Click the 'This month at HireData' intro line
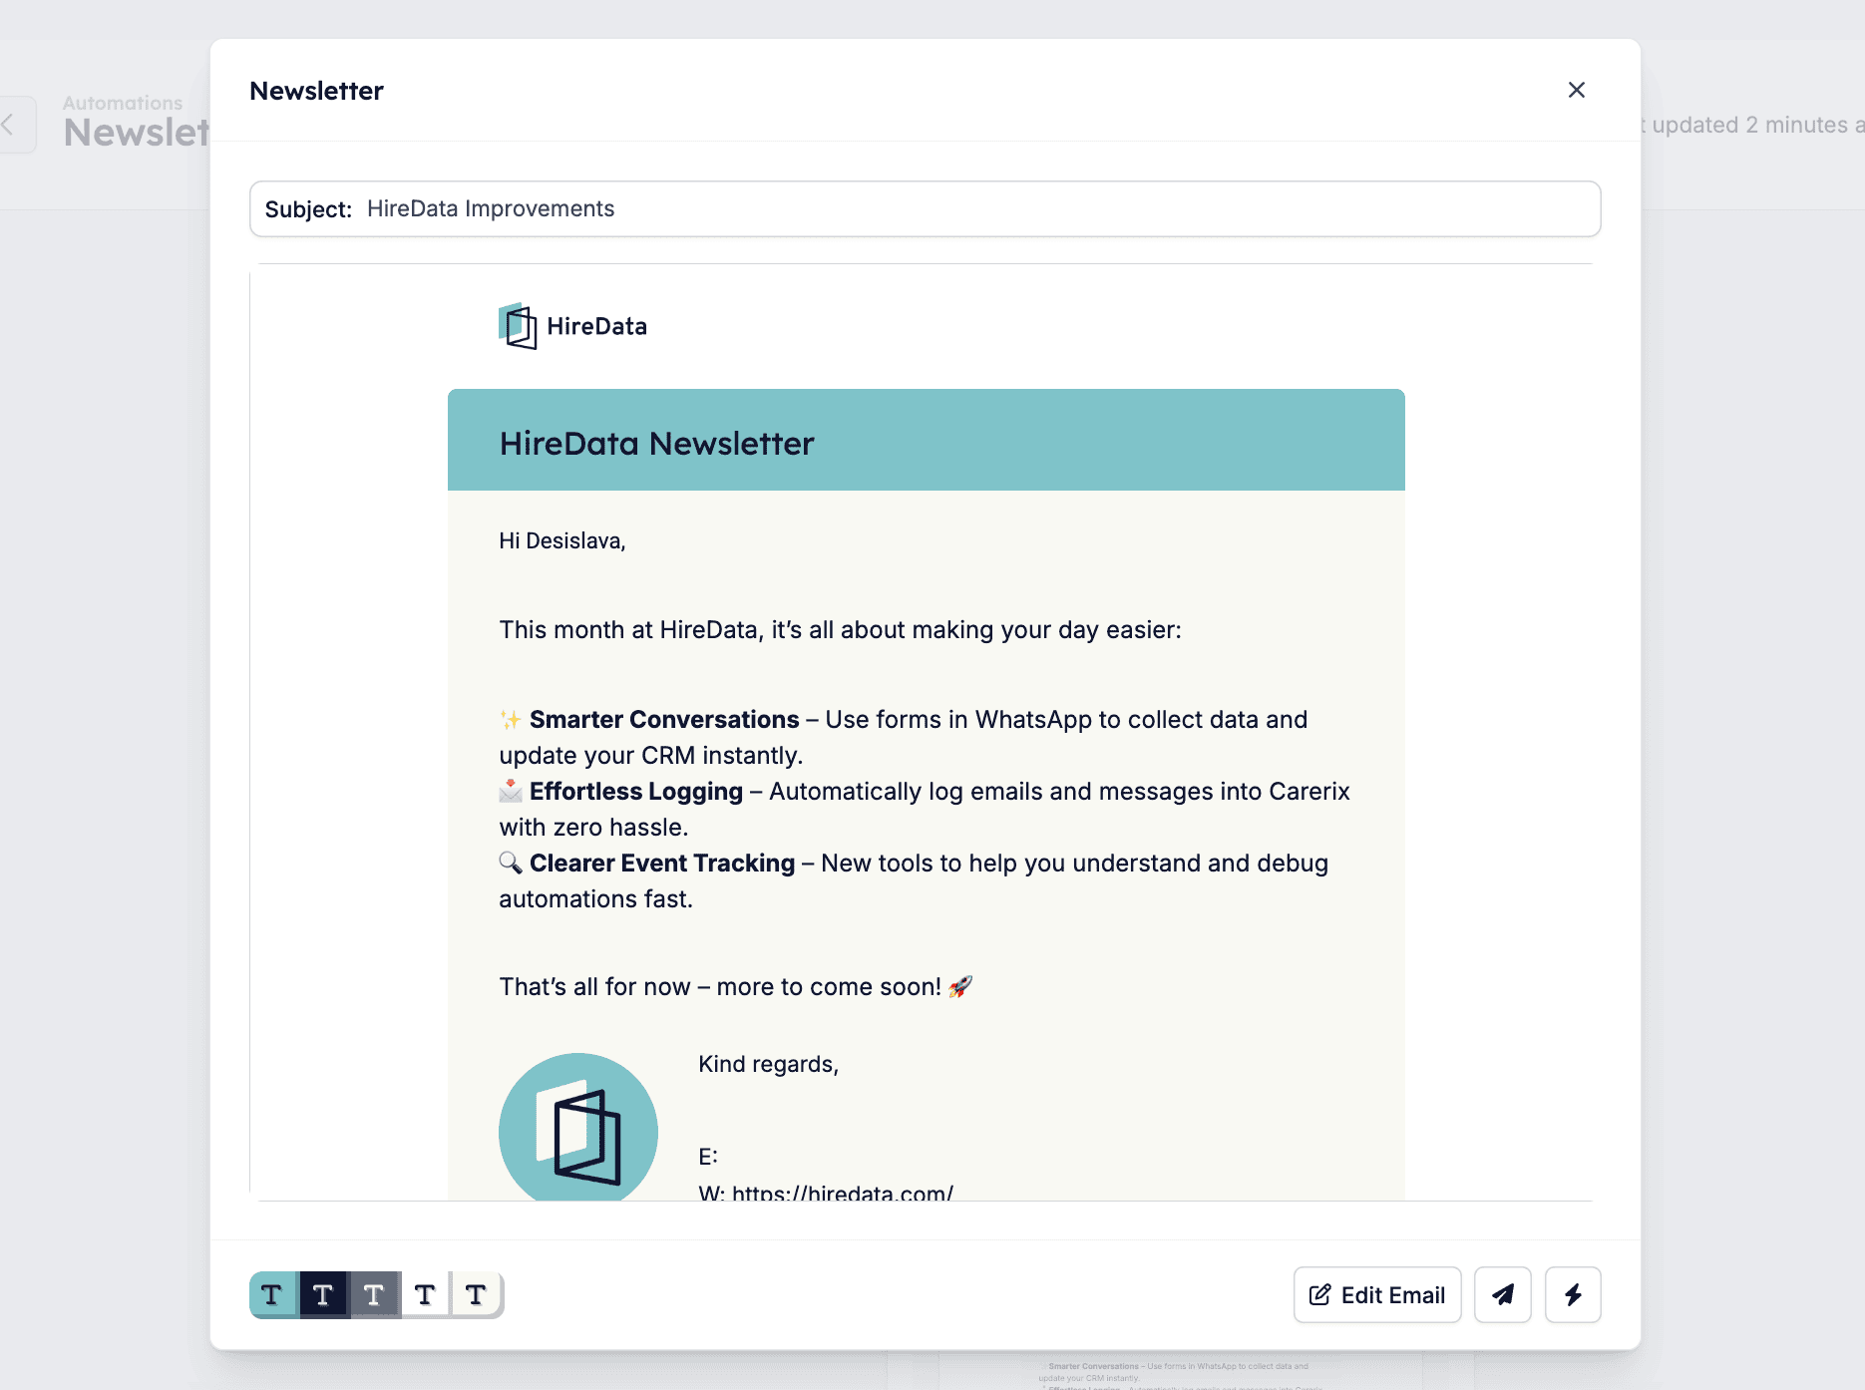Viewport: 1865px width, 1390px height. (840, 629)
